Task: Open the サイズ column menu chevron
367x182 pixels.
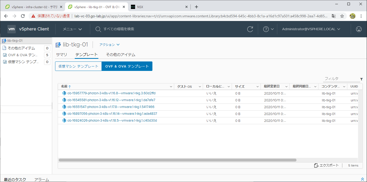Action: [258, 86]
